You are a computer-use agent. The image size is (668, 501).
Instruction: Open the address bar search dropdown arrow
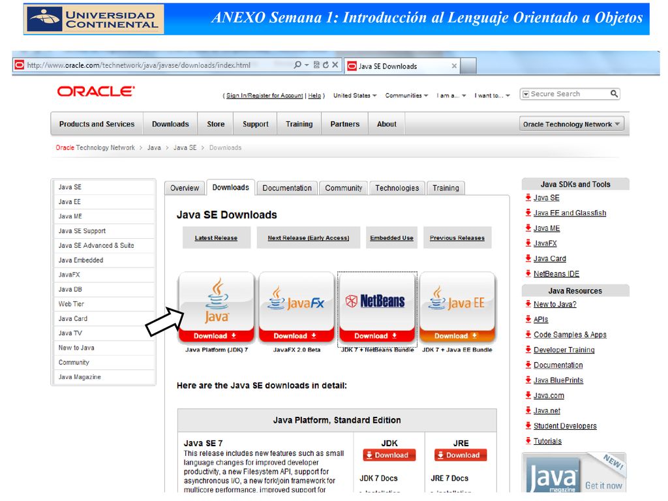pyautogui.click(x=307, y=65)
